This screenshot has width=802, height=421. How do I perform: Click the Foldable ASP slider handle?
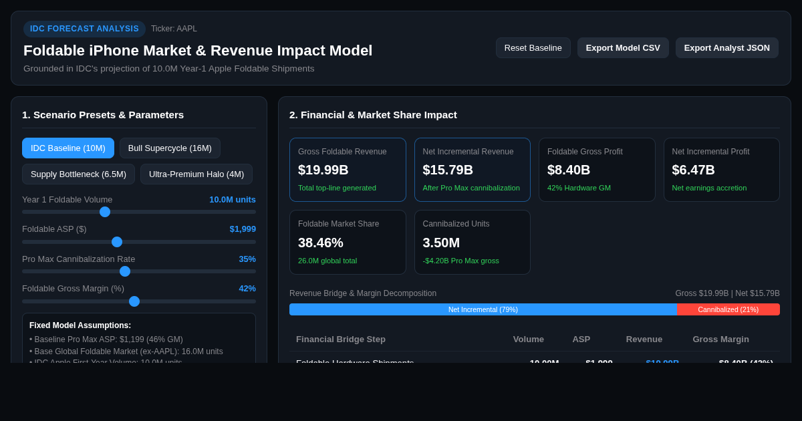click(x=117, y=242)
